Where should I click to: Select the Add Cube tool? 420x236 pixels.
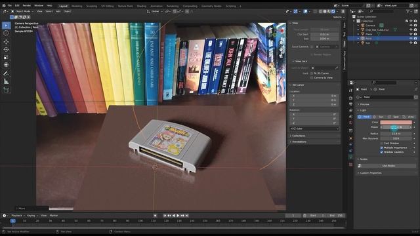[x=6, y=90]
